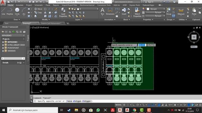Toggle the grid display in status bar
Image resolution: width=202 pixels, height=113 pixels.
pyautogui.click(x=124, y=105)
